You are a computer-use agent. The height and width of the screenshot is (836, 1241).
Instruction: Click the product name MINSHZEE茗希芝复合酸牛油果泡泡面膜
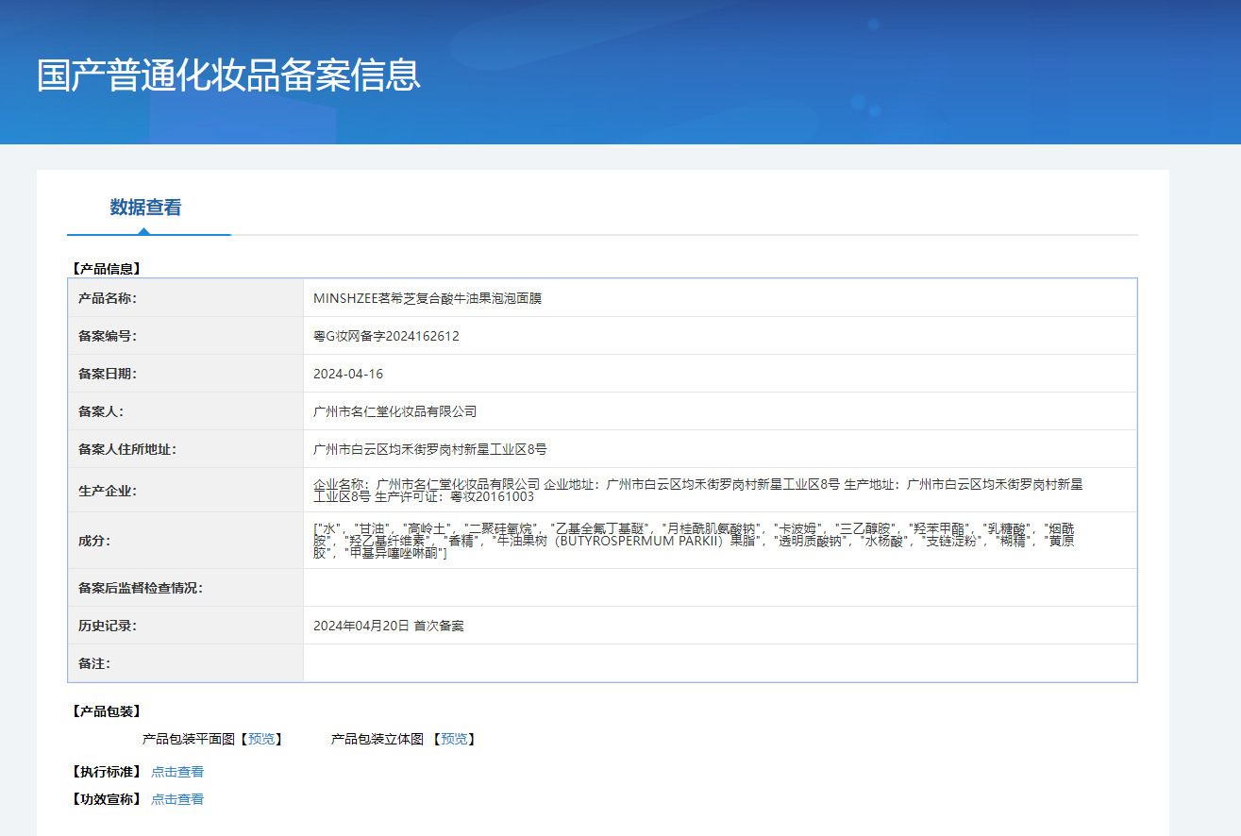(427, 298)
